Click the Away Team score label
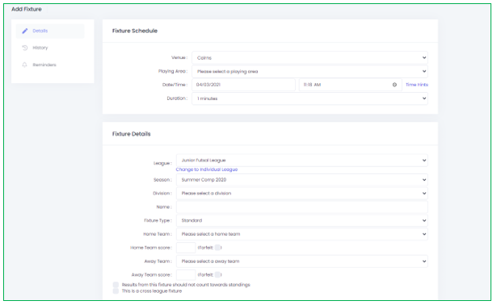 pos(151,275)
